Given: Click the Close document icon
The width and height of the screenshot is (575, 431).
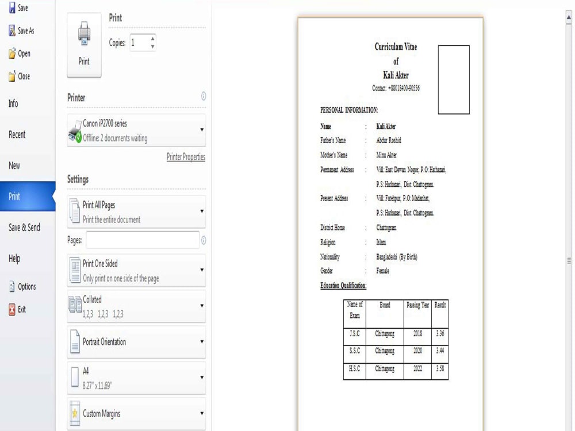Looking at the screenshot, I should click(x=12, y=76).
